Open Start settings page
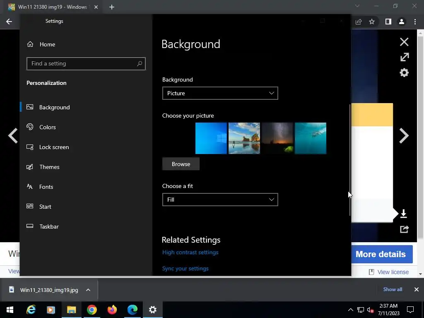424x318 pixels. pyautogui.click(x=45, y=207)
